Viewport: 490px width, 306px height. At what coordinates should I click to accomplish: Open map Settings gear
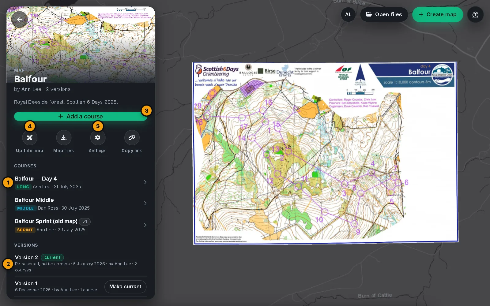[x=98, y=138]
